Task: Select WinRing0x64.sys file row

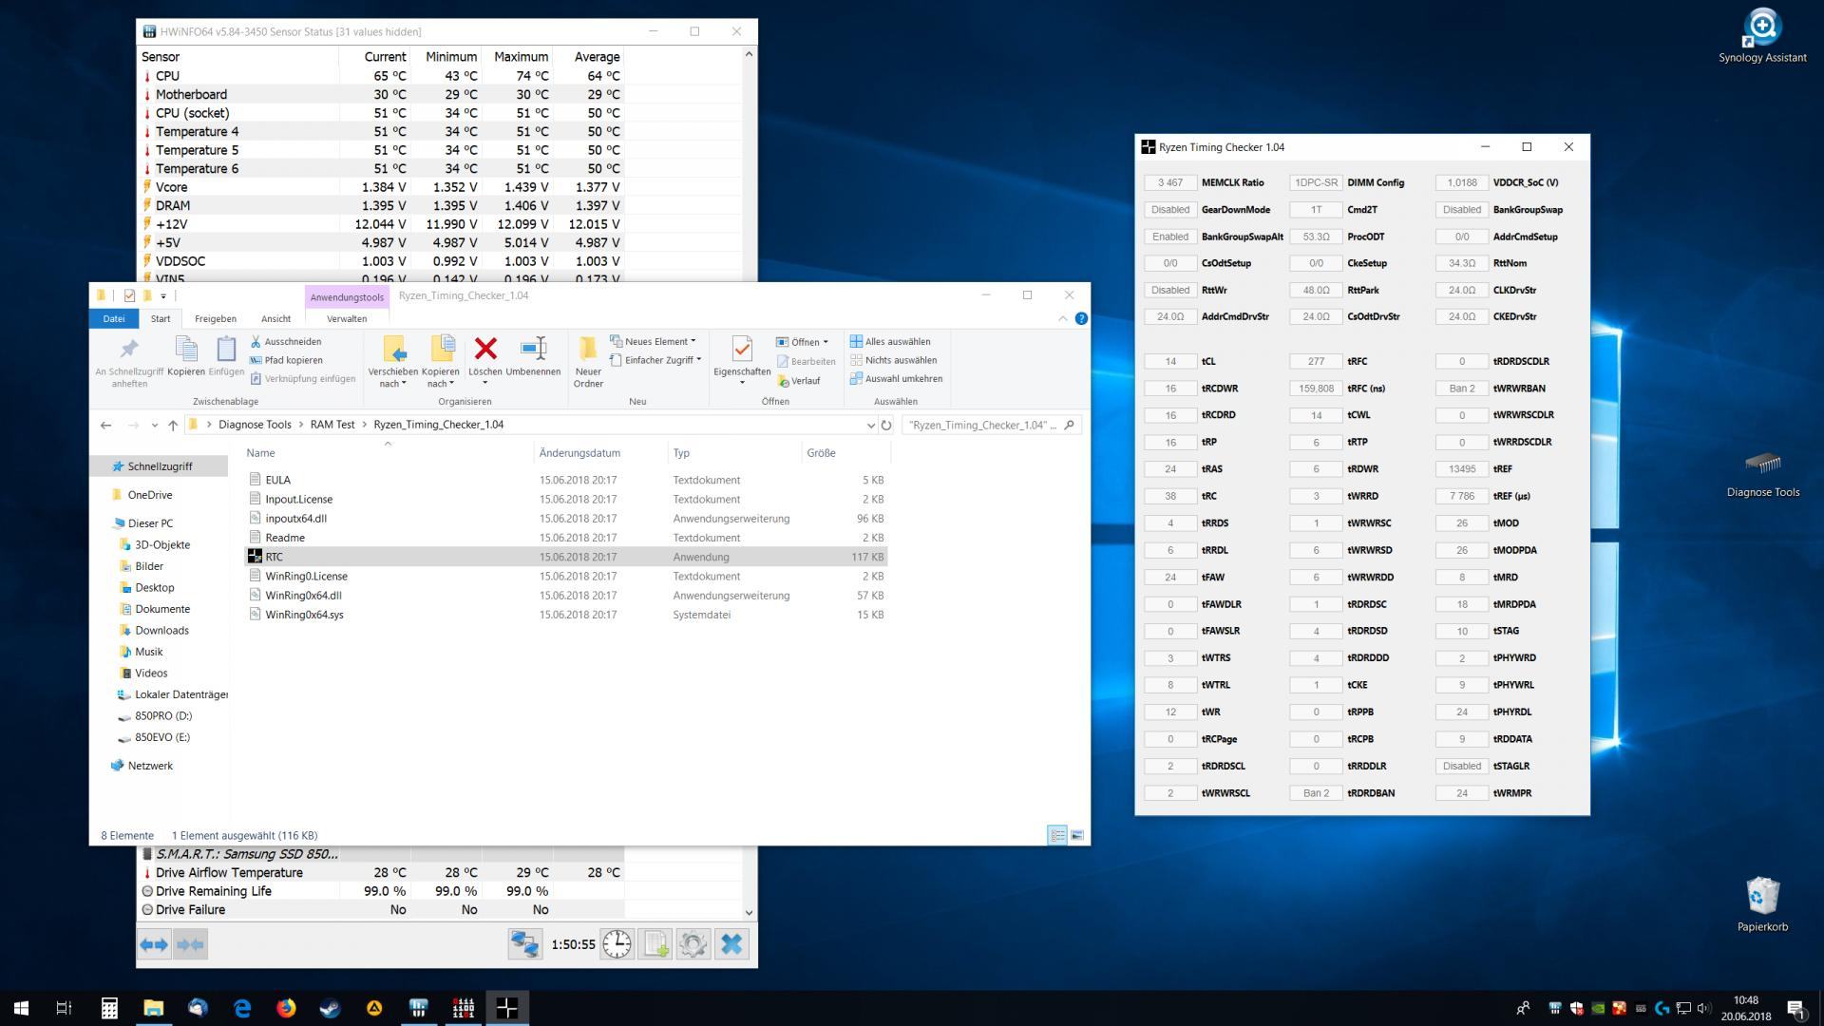Action: click(x=566, y=615)
